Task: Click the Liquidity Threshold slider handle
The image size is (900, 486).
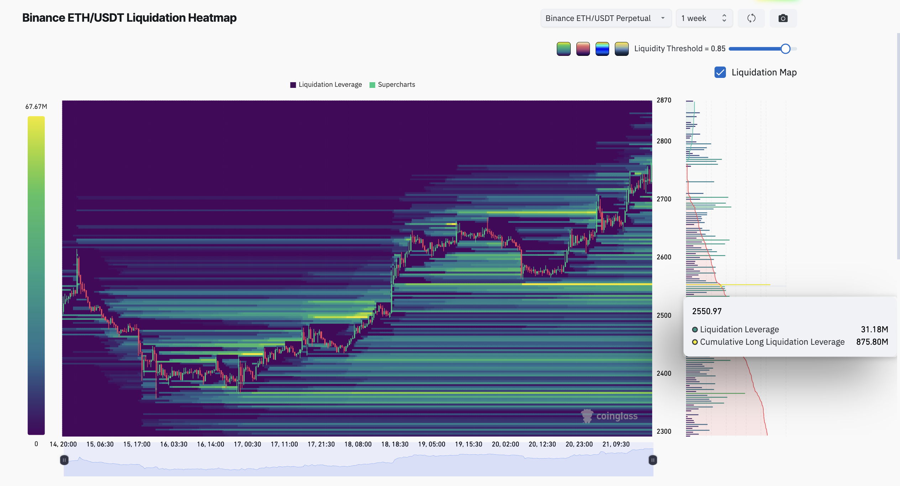Action: [x=785, y=49]
